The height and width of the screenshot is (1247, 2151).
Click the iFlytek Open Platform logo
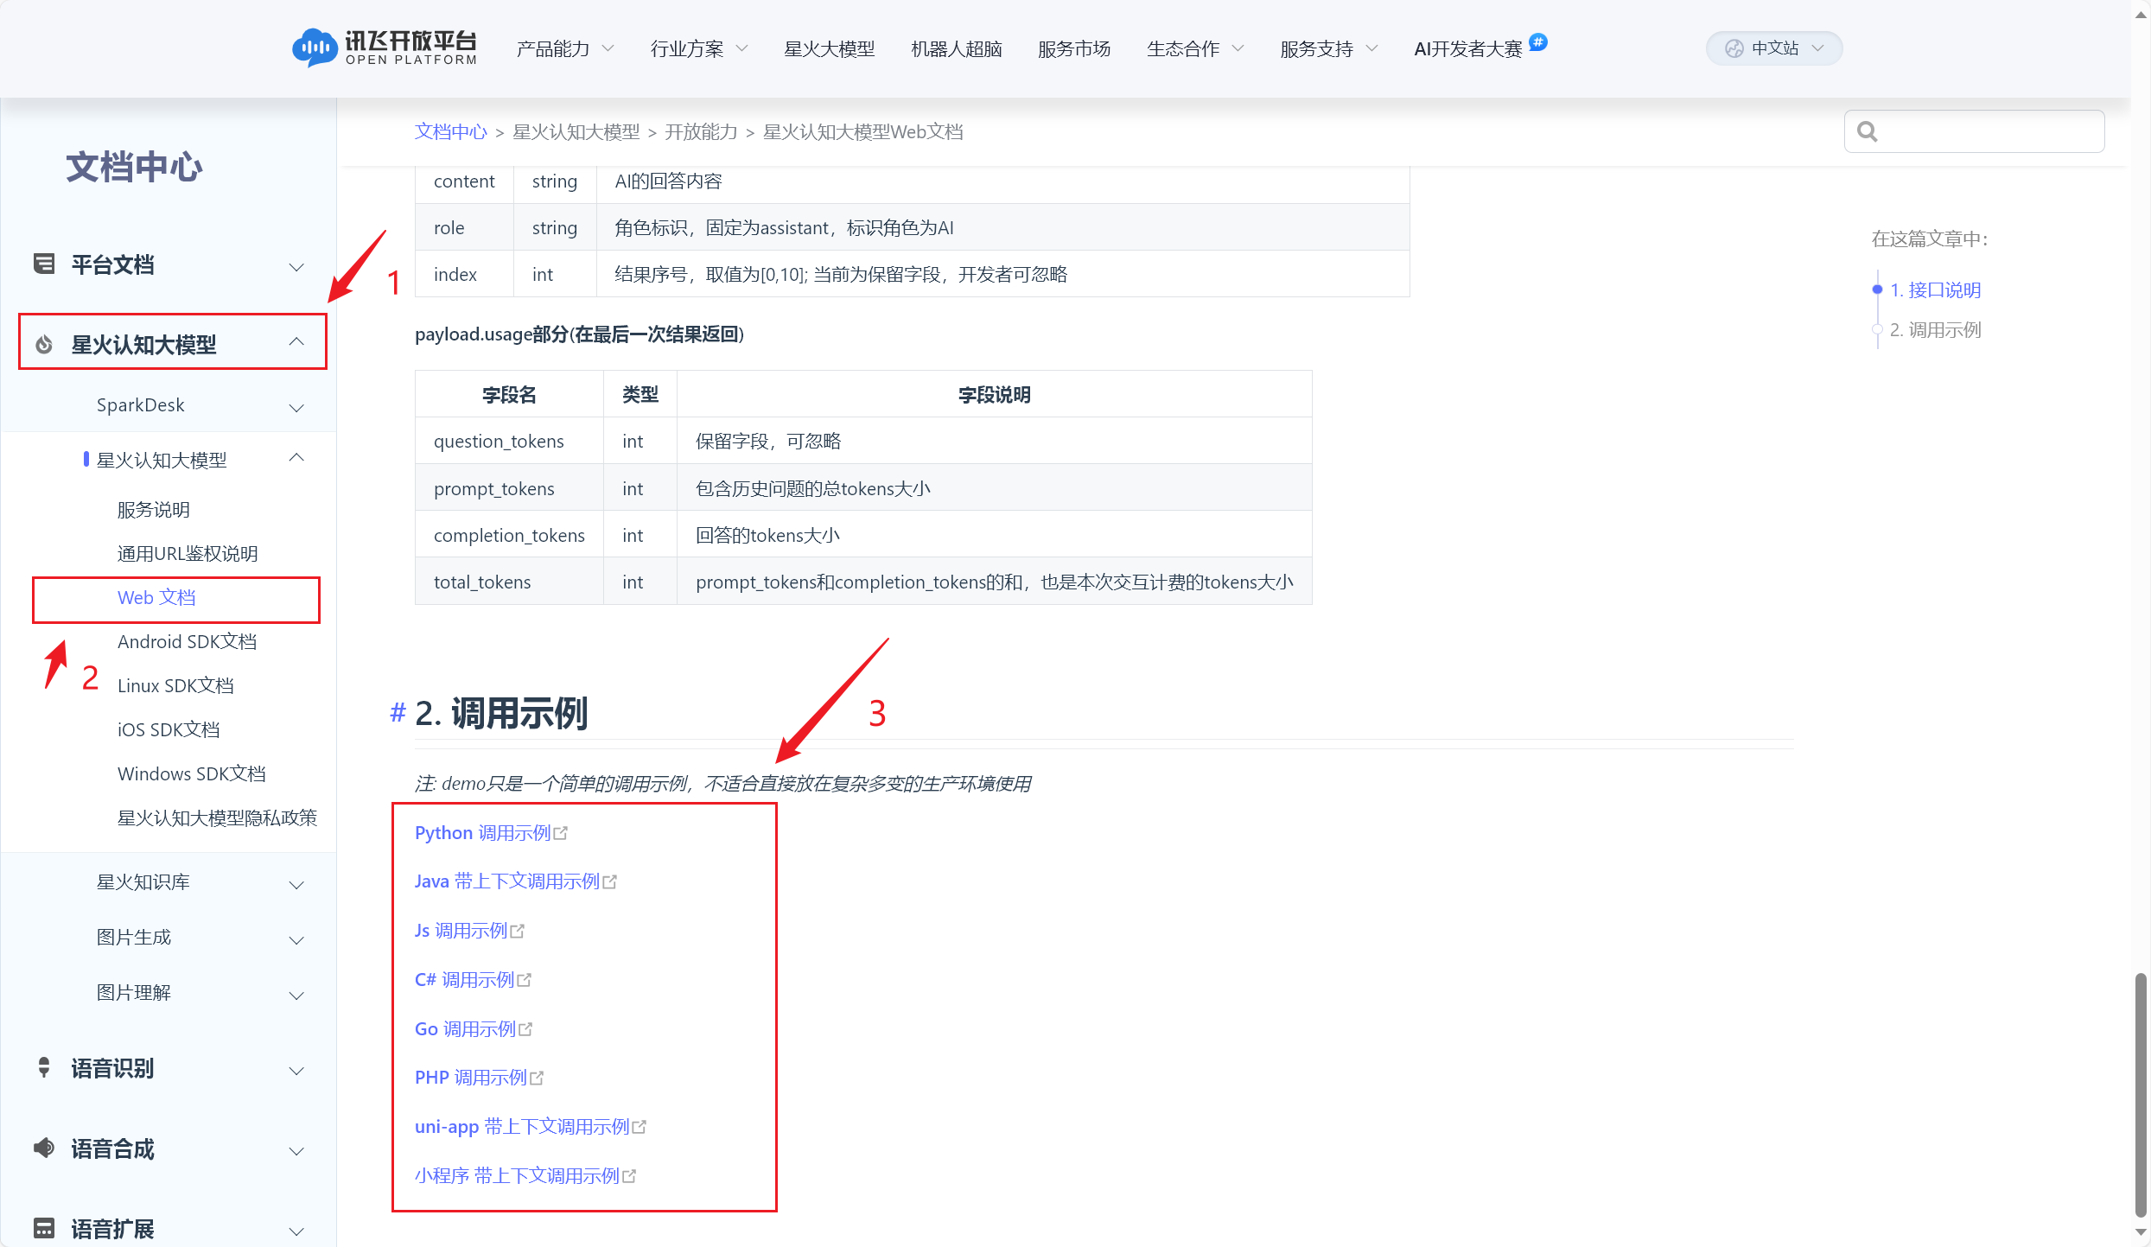click(x=385, y=48)
